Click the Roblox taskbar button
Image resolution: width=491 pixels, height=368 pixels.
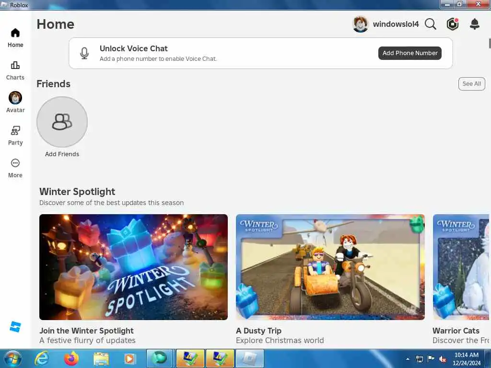point(249,358)
